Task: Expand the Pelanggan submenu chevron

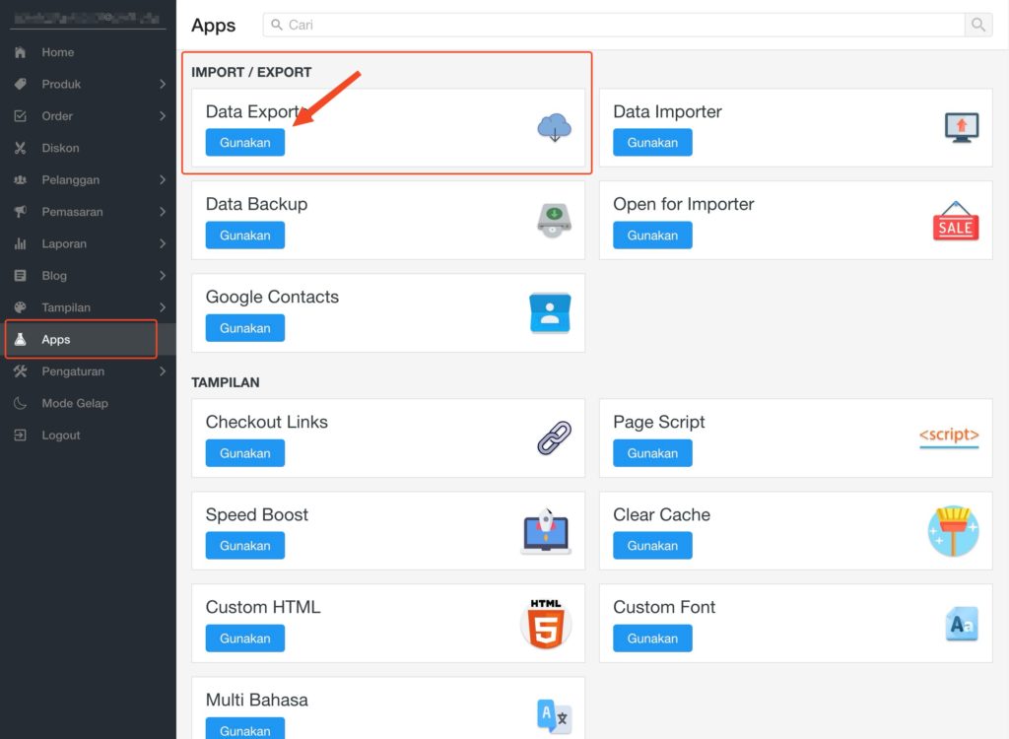Action: (163, 179)
